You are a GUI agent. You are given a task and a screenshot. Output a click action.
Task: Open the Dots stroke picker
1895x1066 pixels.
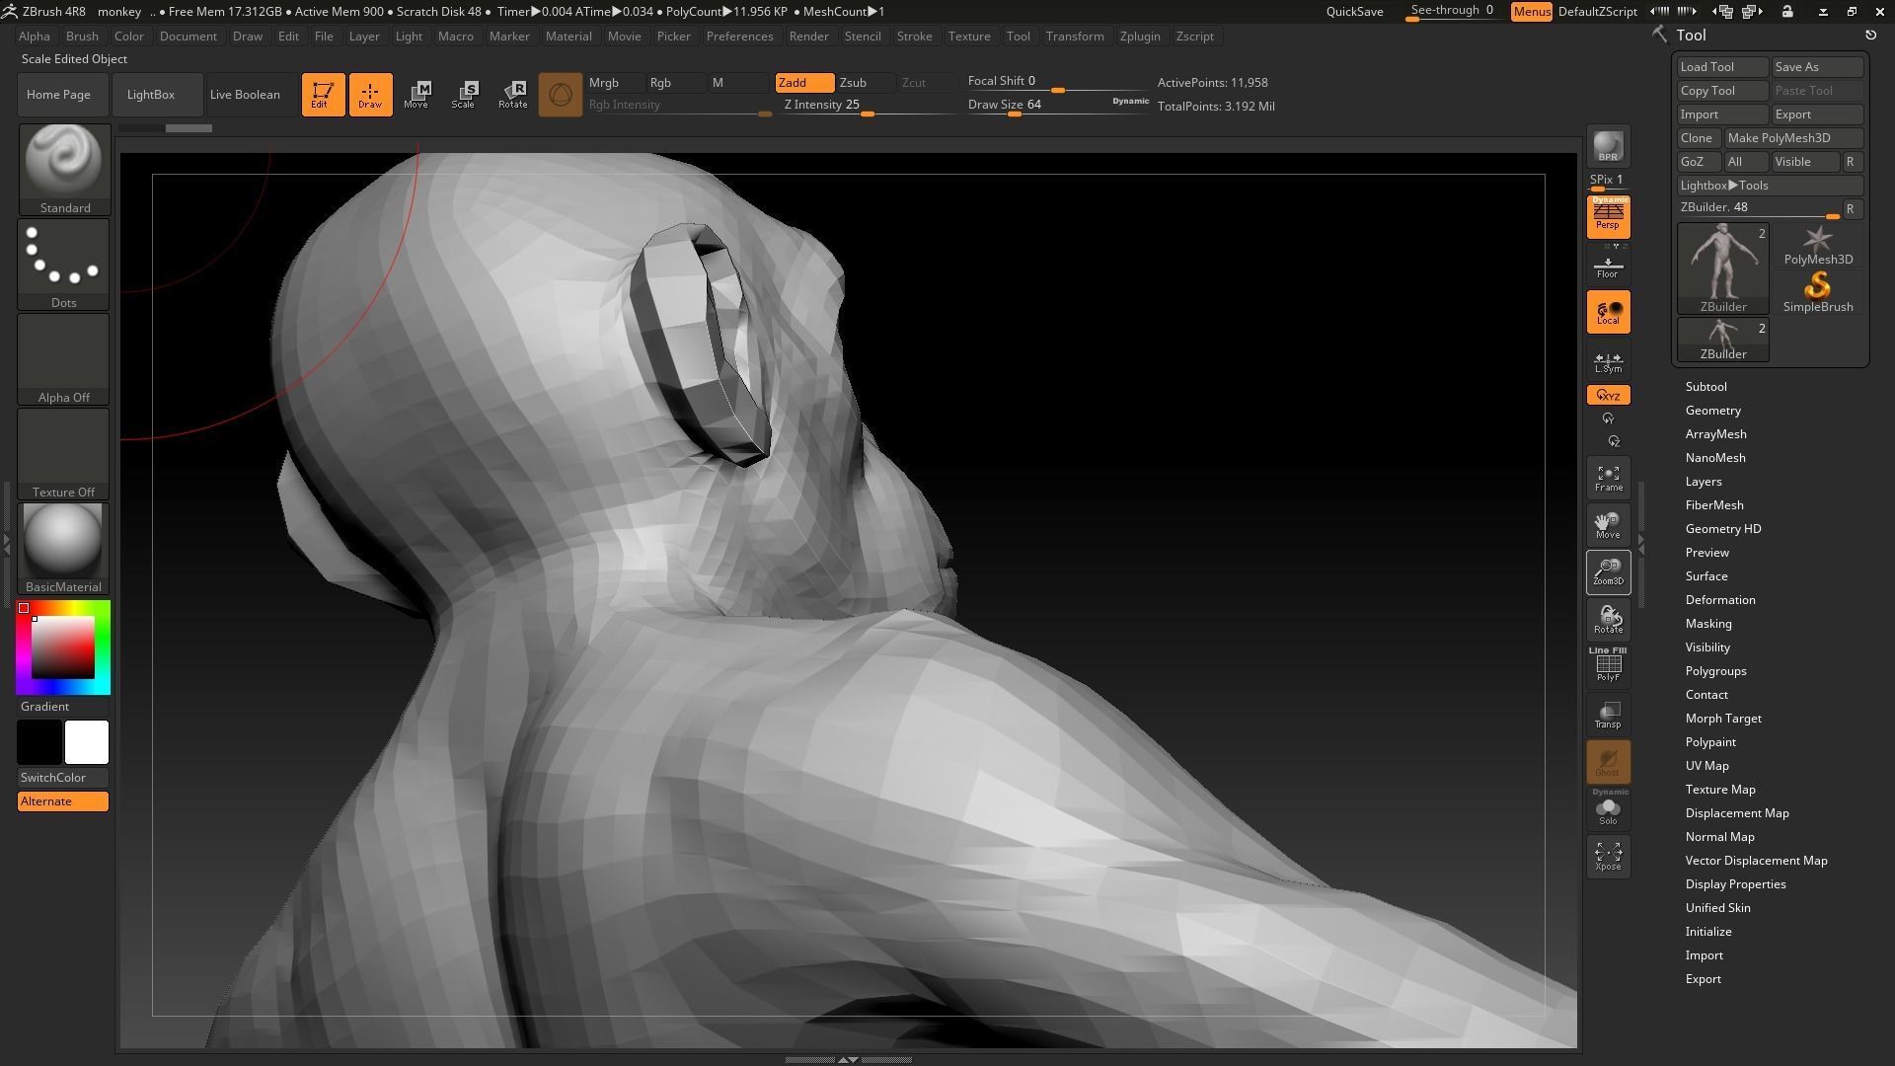(64, 264)
